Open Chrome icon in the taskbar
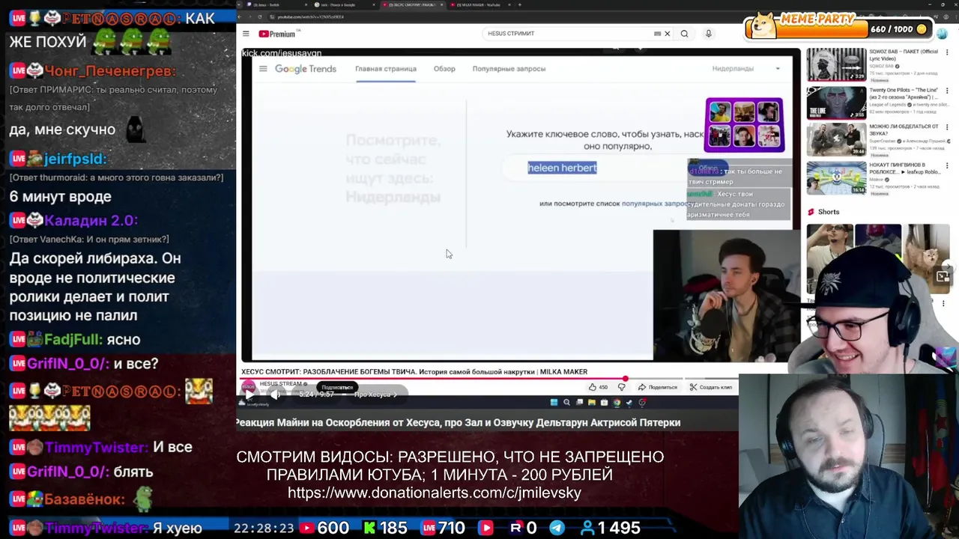959x539 pixels. tap(617, 403)
